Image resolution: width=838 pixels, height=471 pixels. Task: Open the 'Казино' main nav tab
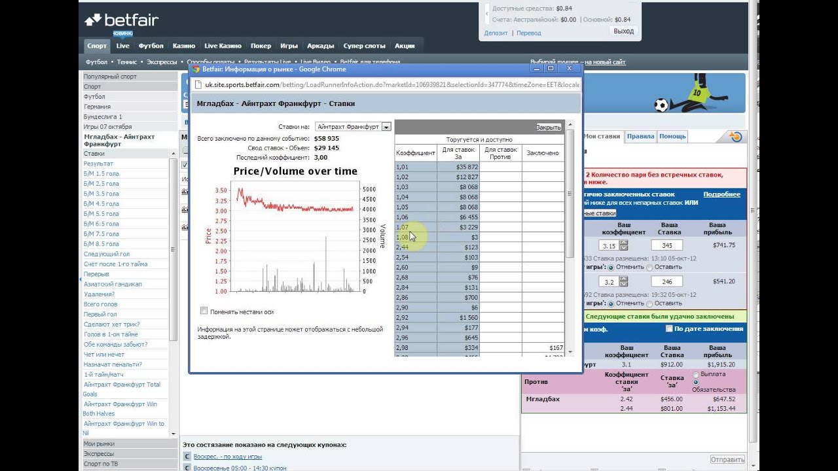click(x=184, y=46)
